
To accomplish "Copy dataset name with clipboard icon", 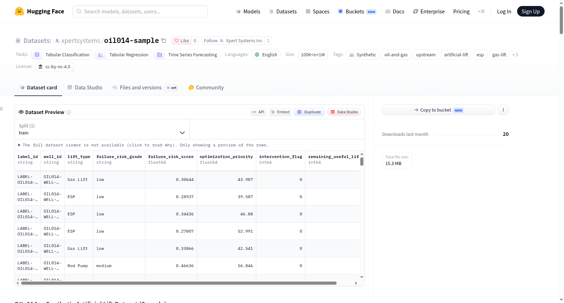I will [164, 40].
